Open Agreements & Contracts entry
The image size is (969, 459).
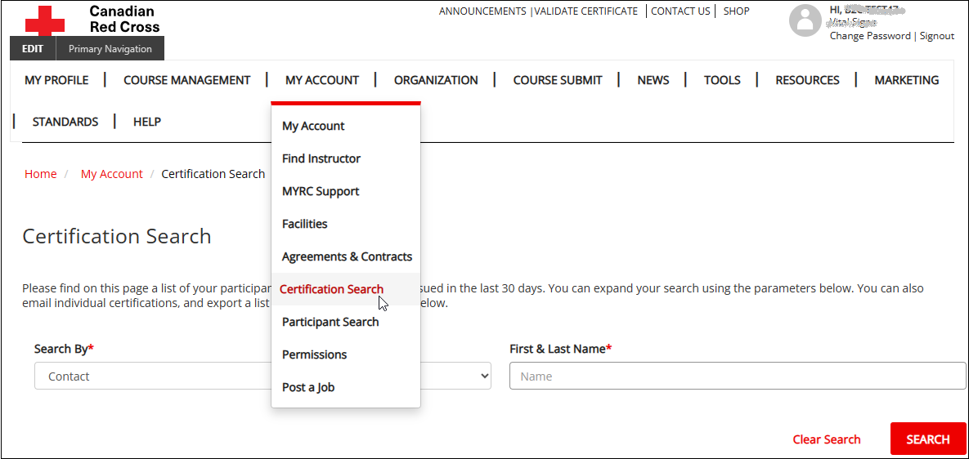[x=346, y=256]
